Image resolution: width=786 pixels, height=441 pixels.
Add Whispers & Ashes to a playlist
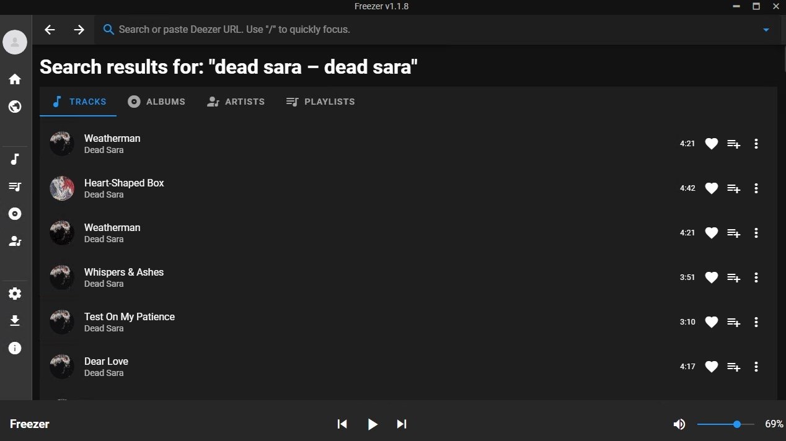pyautogui.click(x=734, y=277)
